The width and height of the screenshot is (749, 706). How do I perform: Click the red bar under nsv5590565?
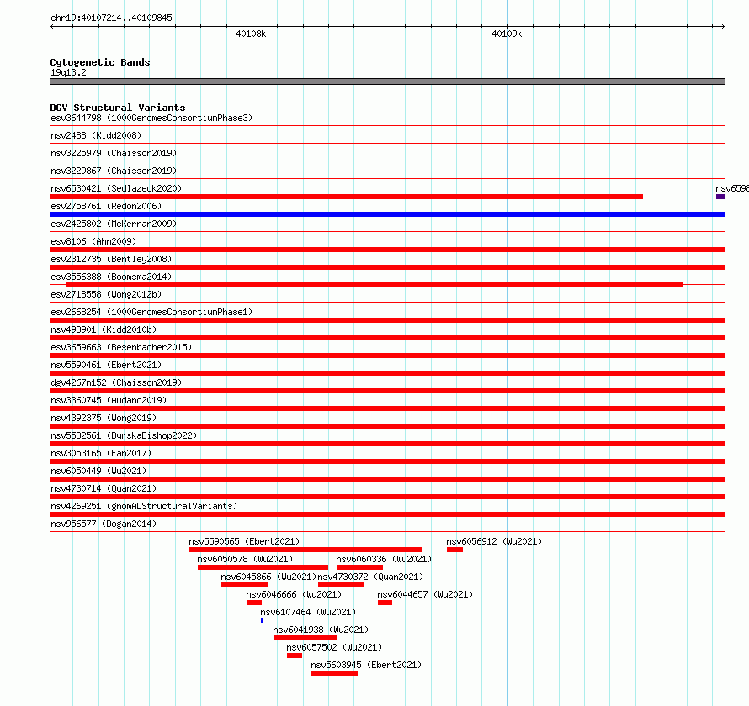[305, 550]
